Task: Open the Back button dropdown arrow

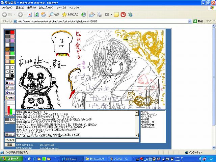Action: (x=15, y=15)
